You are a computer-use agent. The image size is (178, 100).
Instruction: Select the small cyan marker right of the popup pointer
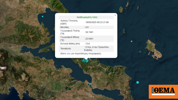pyautogui.click(x=90, y=59)
